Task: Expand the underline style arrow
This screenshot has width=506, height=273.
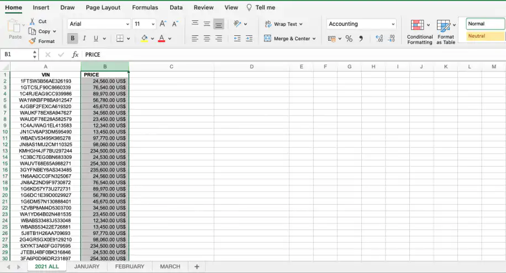Action: (104, 39)
